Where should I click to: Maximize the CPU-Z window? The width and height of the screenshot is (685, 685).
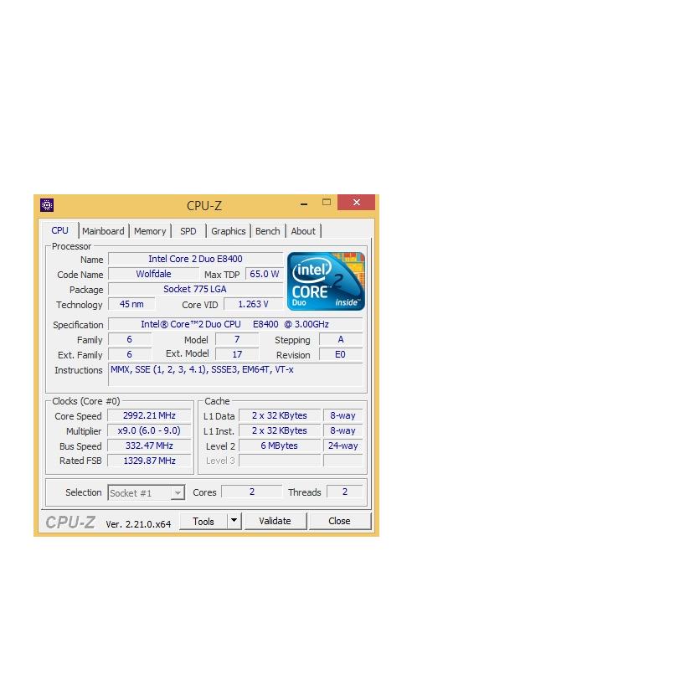327,203
